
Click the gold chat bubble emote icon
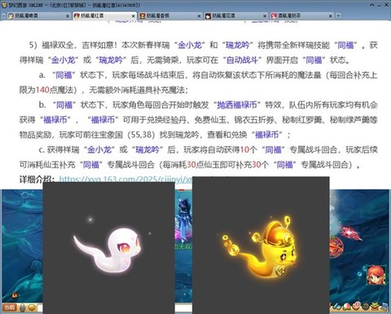click(33, 307)
